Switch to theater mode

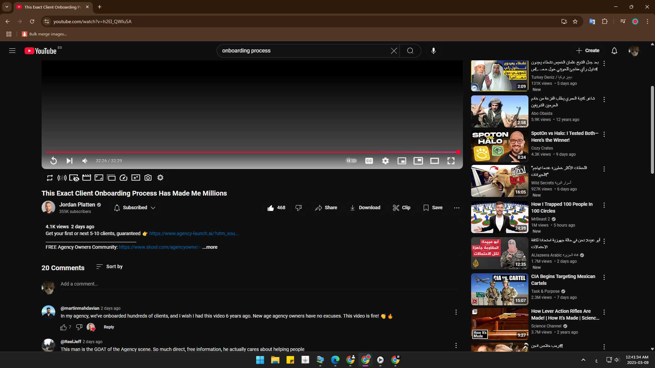pos(434,161)
